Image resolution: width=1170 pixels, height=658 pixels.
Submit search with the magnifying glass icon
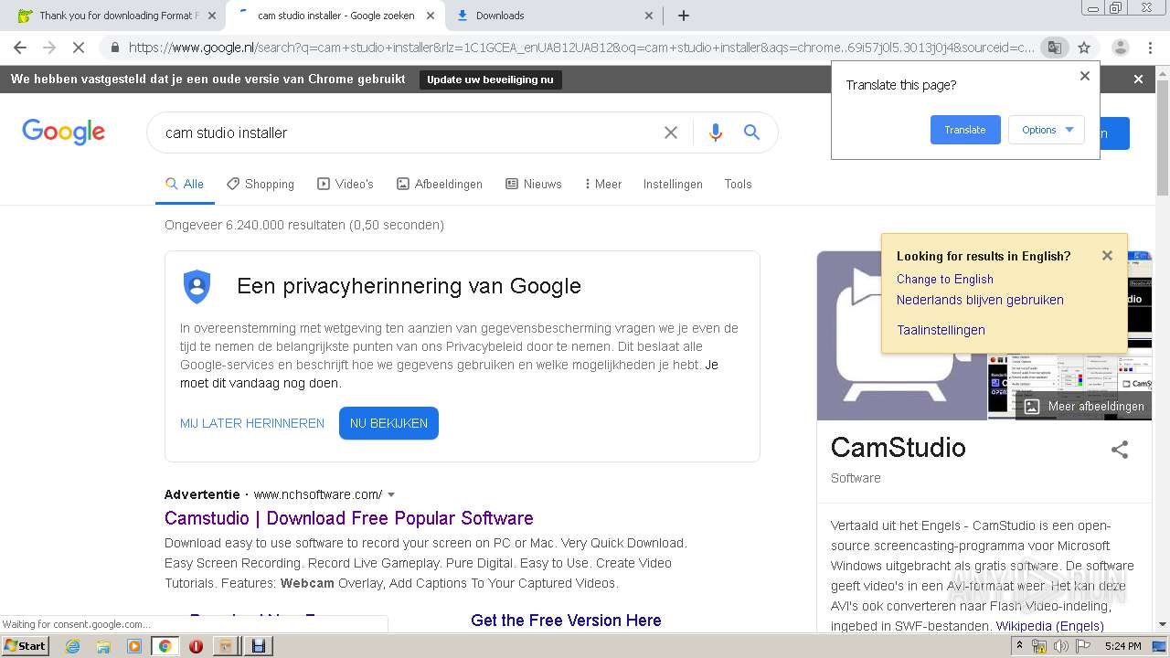(x=751, y=133)
